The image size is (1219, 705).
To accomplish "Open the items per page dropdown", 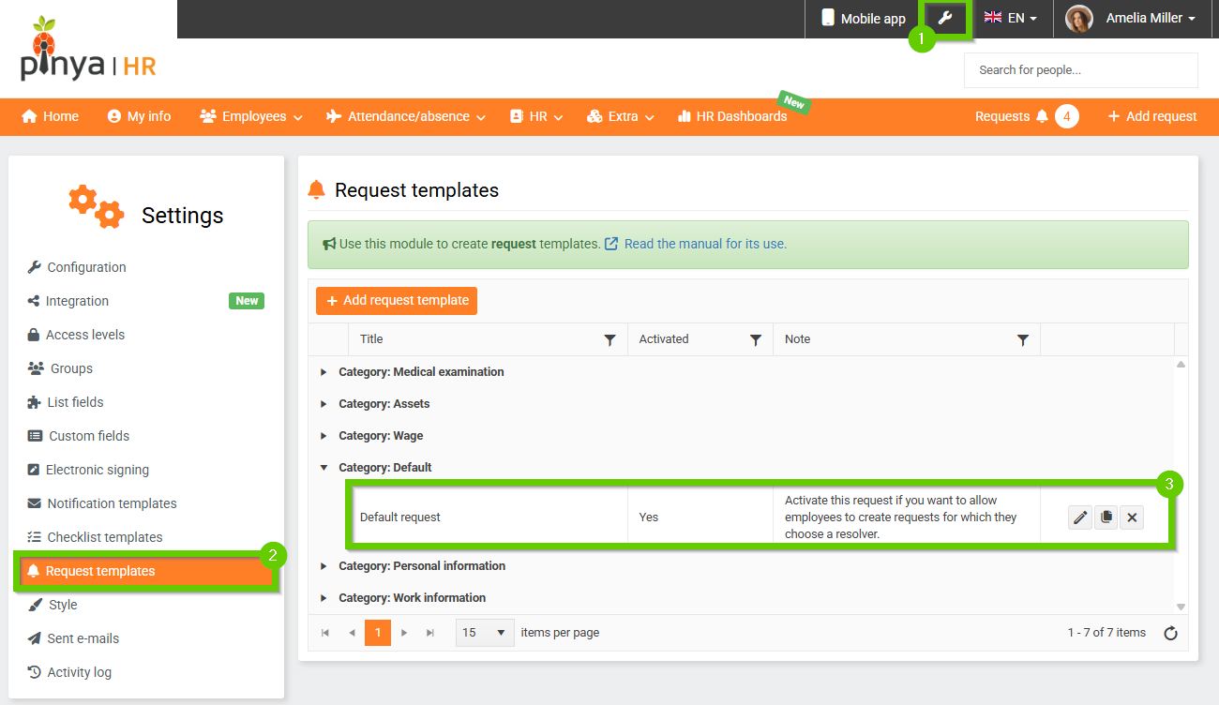I will tap(486, 633).
